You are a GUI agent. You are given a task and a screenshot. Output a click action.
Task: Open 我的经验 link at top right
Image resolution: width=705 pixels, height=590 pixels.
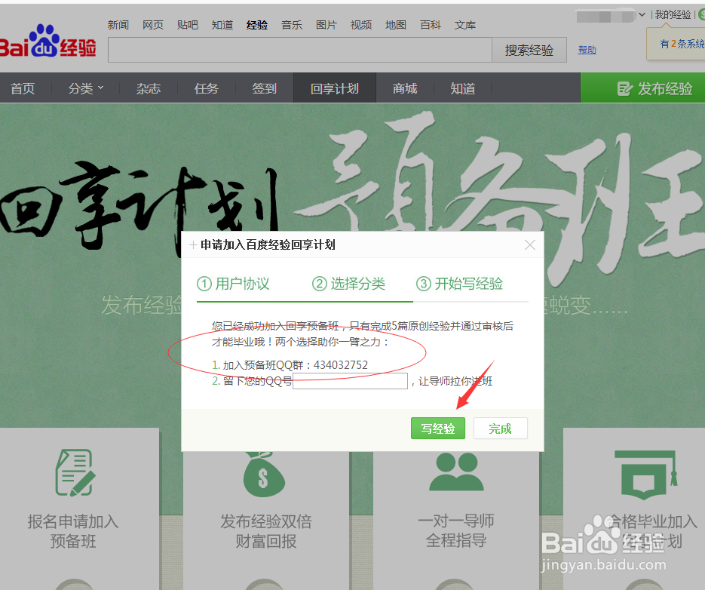(x=672, y=14)
